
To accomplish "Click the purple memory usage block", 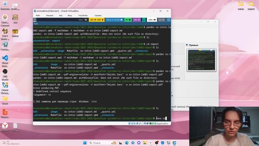I will tap(137, 20).
